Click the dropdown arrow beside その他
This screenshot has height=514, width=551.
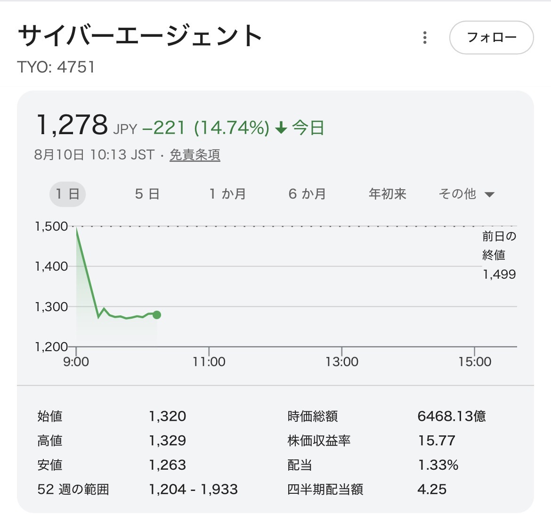coord(489,195)
